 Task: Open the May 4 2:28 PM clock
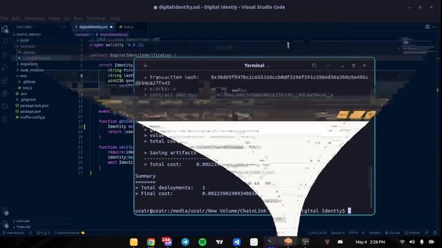370,242
